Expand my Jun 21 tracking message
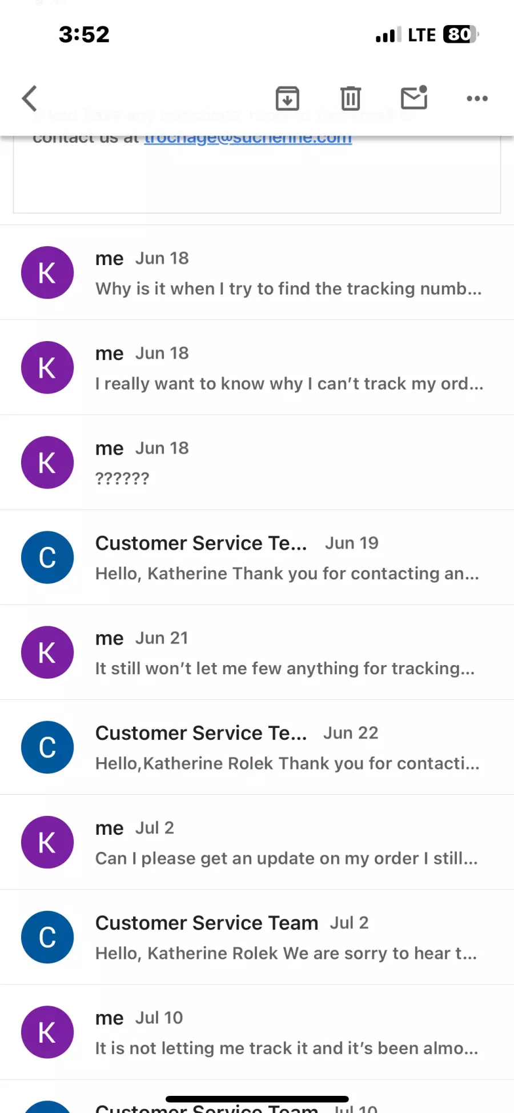Viewport: 514px width, 1113px height. (x=257, y=652)
